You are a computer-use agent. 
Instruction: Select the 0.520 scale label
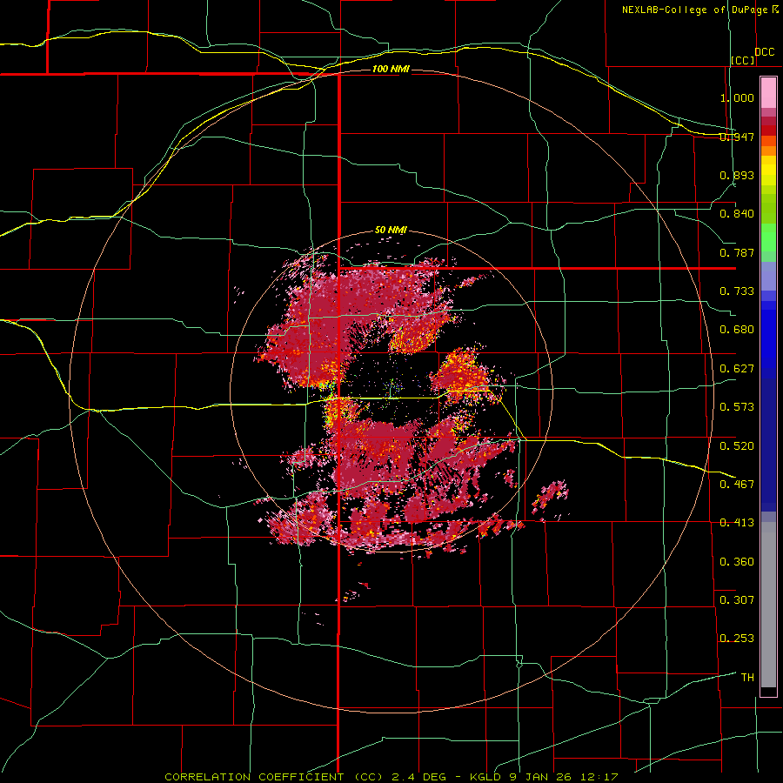737,445
